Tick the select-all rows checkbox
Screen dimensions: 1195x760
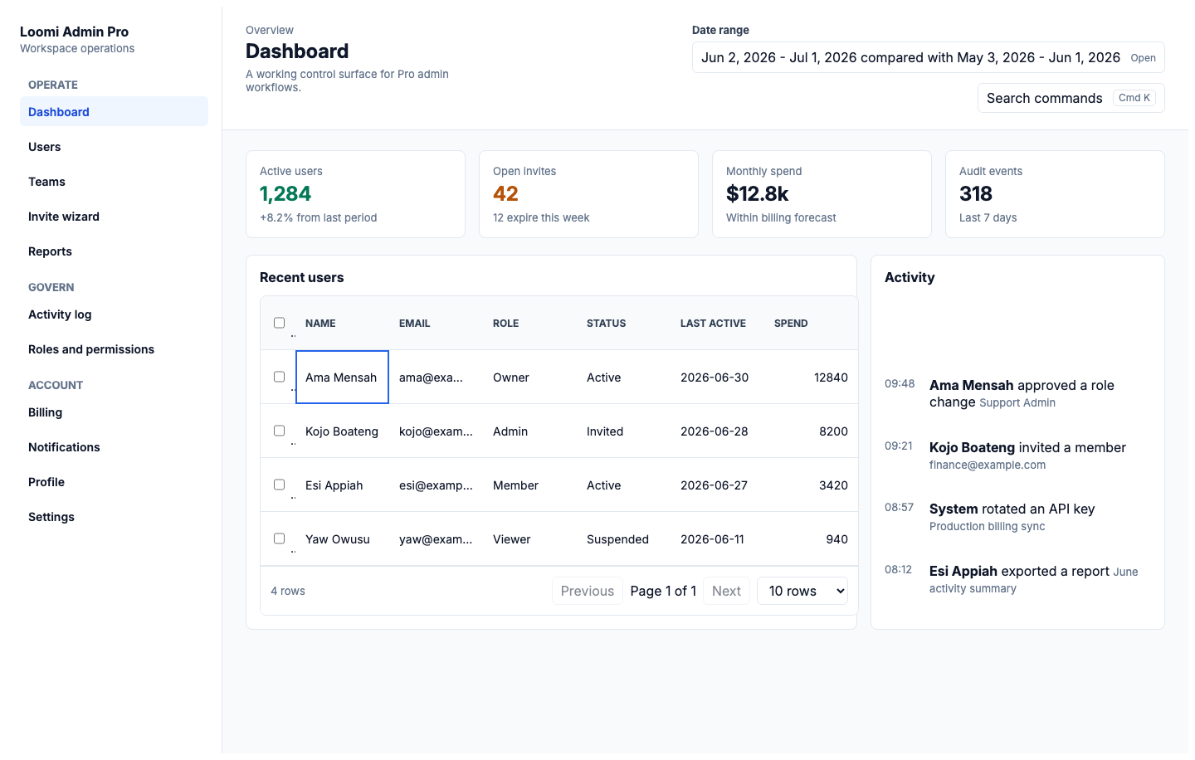[x=279, y=323]
